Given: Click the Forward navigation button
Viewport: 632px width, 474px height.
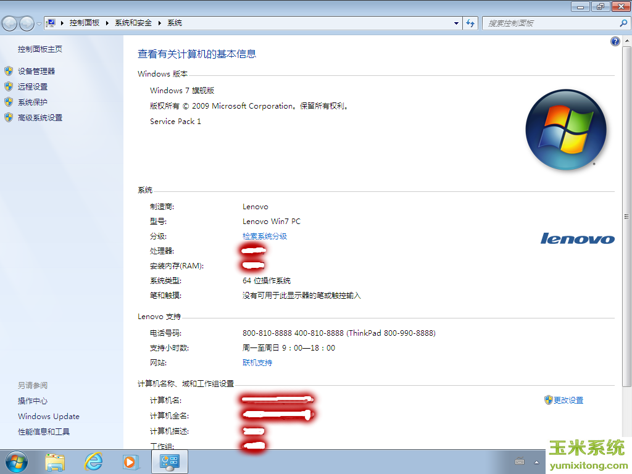Looking at the screenshot, I should click(27, 23).
